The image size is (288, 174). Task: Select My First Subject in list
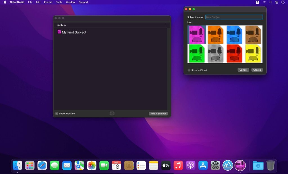[74, 32]
